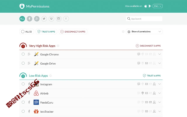Image resolution: width=187 pixels, height=117 pixels.
Task: Filter apps by Instagram
Action: 59,19
